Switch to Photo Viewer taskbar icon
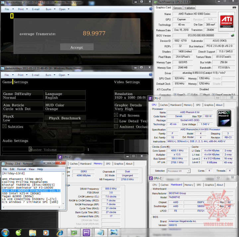This screenshot has height=237, width=239. [114, 233]
